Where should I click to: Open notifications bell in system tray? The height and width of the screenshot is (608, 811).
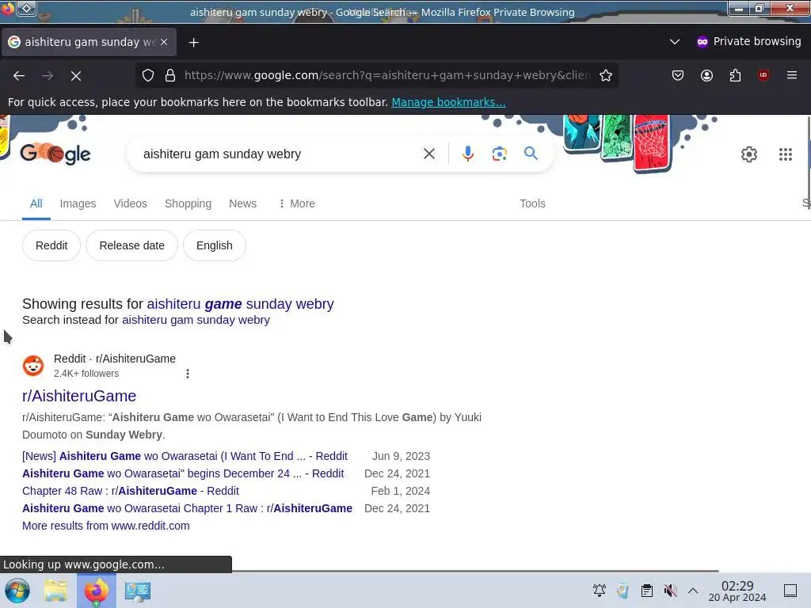click(x=599, y=591)
